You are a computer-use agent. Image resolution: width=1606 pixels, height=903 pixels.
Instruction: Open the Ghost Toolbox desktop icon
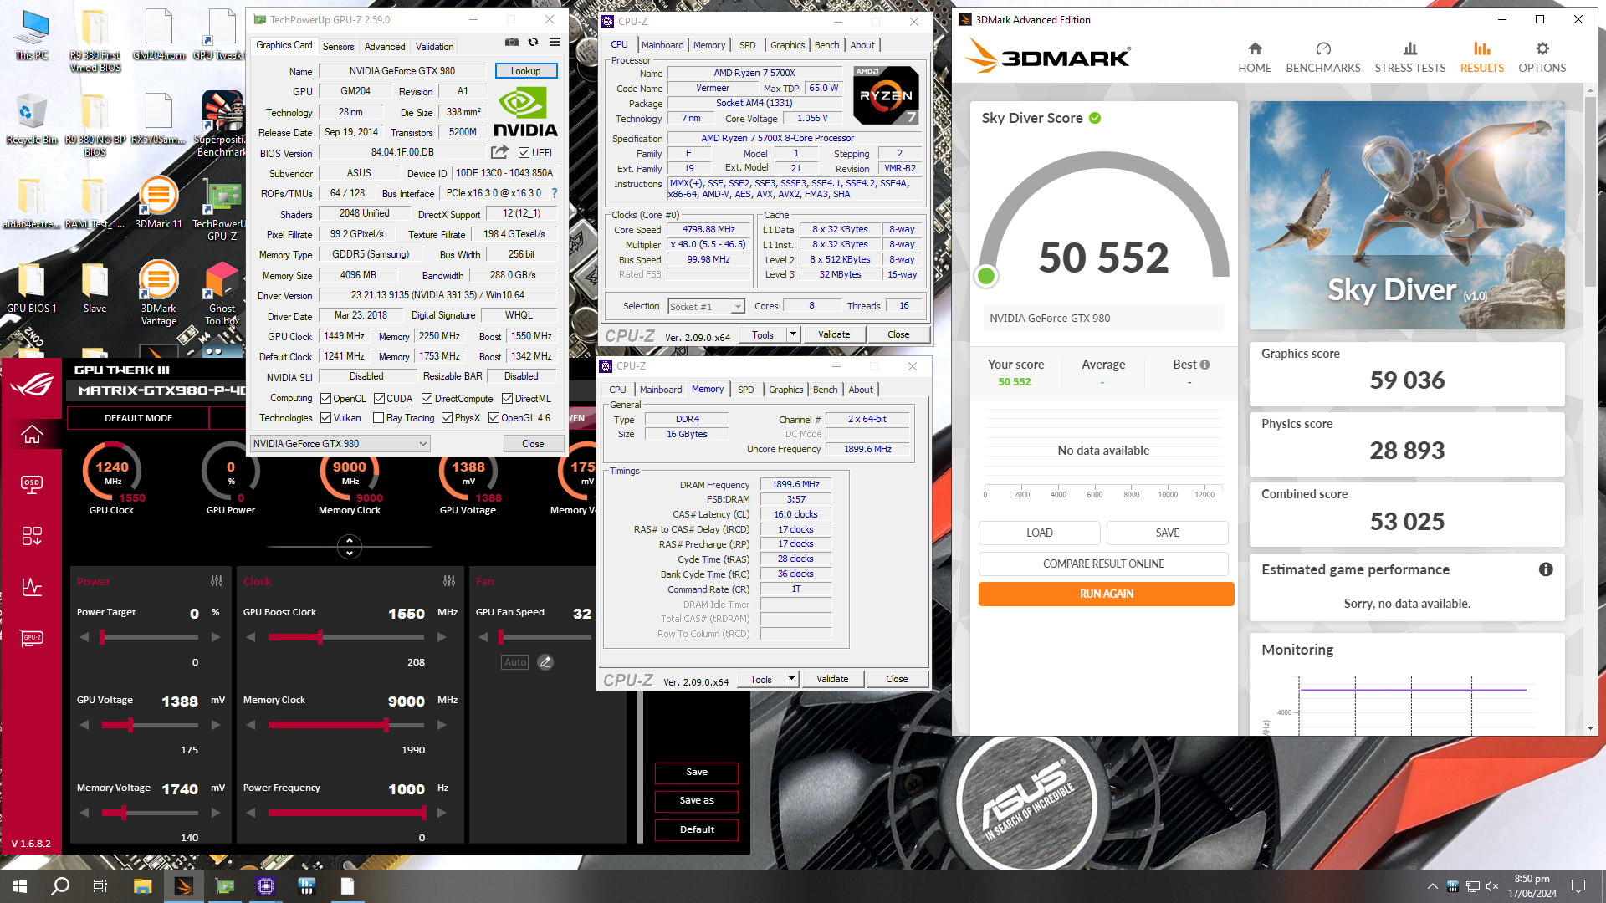[222, 293]
